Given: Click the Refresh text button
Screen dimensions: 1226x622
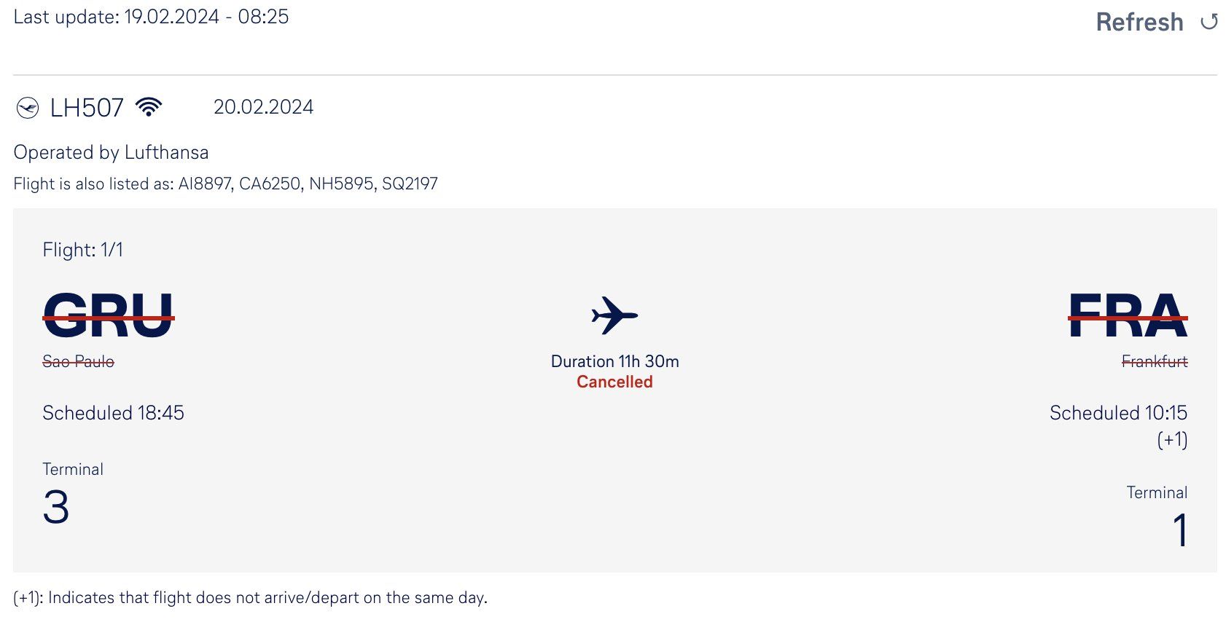Looking at the screenshot, I should click(x=1139, y=23).
